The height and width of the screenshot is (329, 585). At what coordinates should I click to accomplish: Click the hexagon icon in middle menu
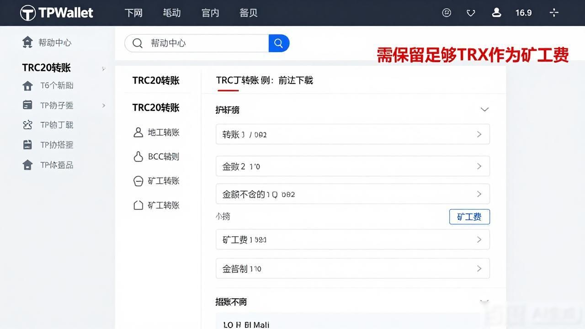pos(138,205)
